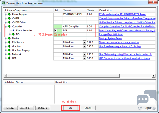
Task: Open Unified Device Drivers description link
Action: (127, 22)
